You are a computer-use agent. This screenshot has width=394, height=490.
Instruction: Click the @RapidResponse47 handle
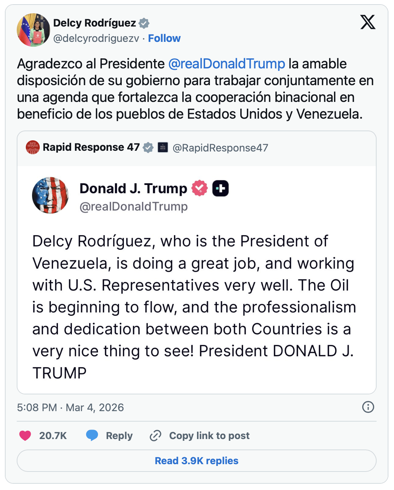(220, 148)
